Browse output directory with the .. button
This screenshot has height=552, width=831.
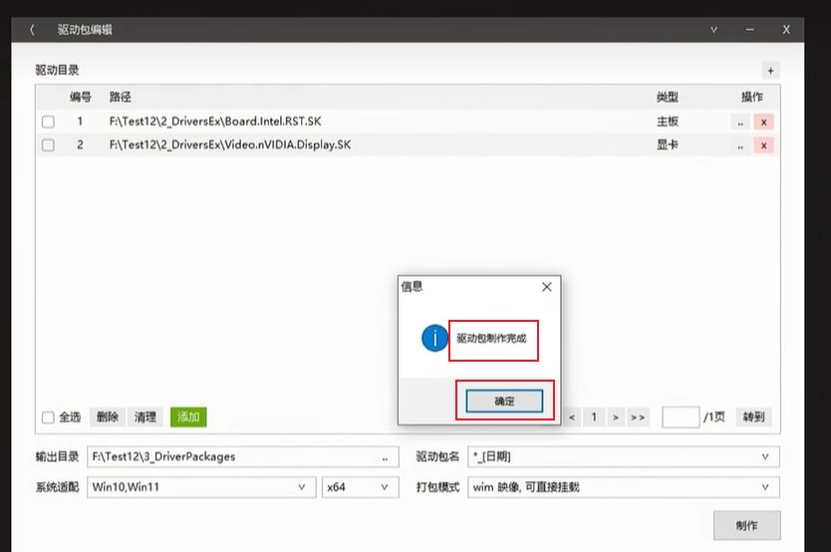coord(385,457)
